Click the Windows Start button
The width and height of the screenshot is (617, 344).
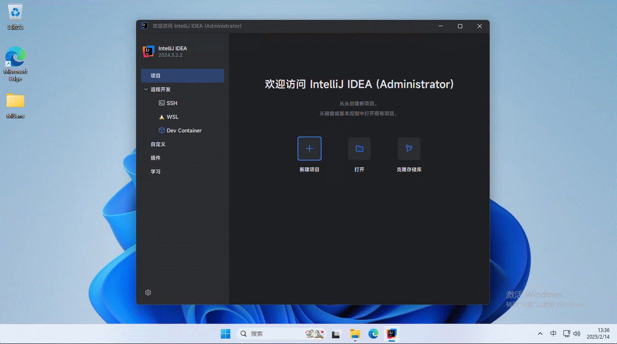pos(225,334)
